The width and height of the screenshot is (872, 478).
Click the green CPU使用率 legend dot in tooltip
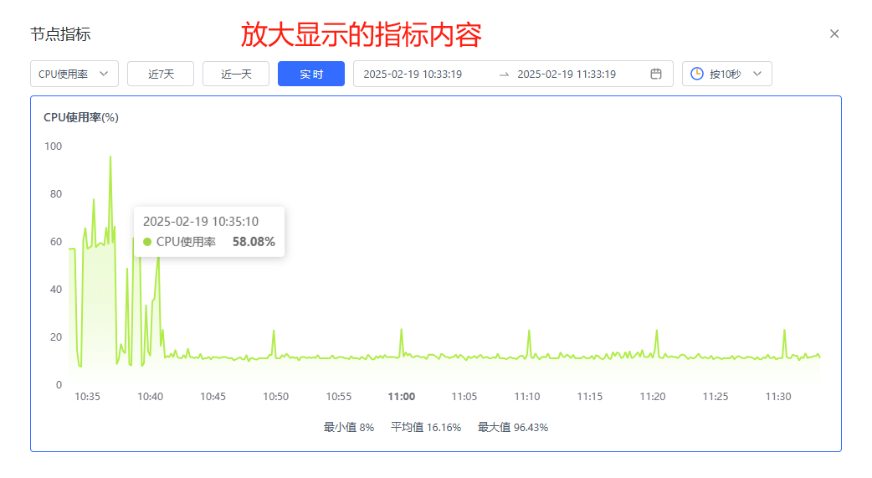coord(147,241)
